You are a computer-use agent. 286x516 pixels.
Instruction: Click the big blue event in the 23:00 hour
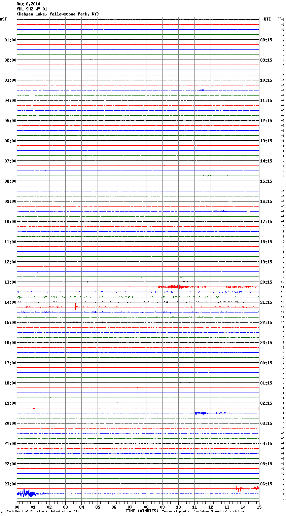tap(26, 493)
